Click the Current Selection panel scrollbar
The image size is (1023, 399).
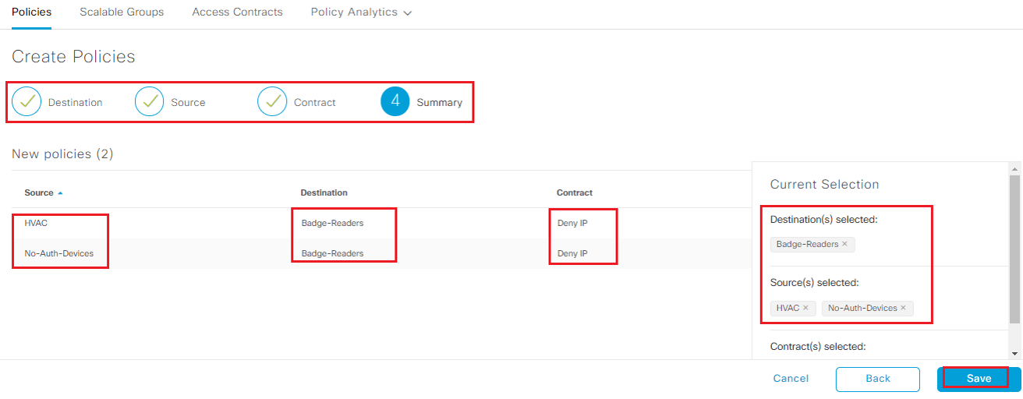[x=1014, y=249]
